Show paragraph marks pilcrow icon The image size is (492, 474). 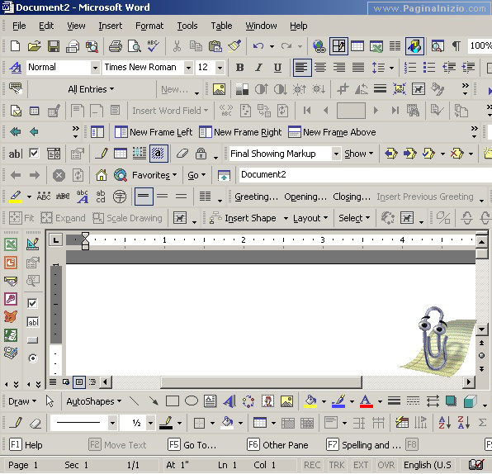(457, 46)
